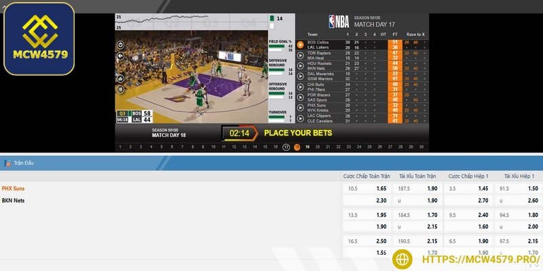This screenshot has width=543, height=271.
Task: Bet 1.65 on 10.5 full-match handicap
Action: (x=367, y=189)
